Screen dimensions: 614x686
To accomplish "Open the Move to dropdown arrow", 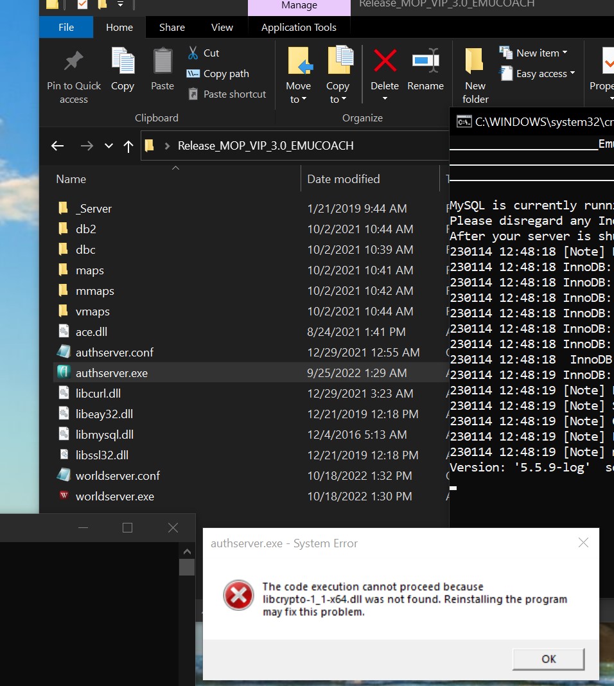I will 304,100.
